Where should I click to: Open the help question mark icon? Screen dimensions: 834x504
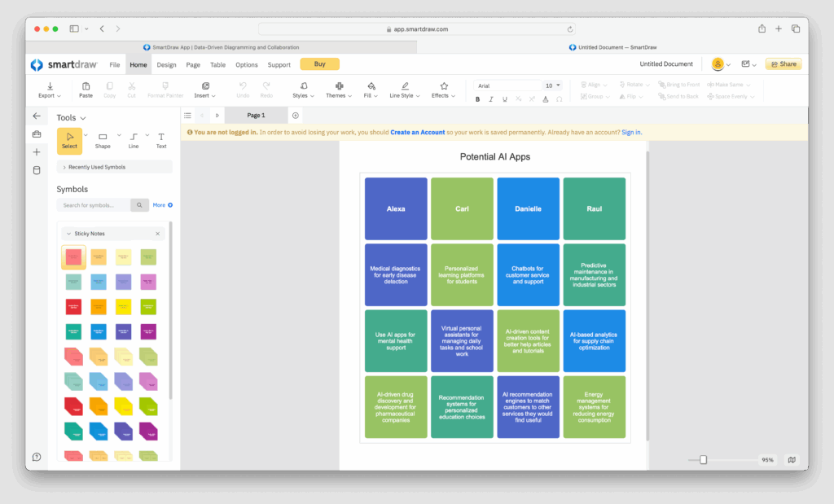(x=36, y=457)
